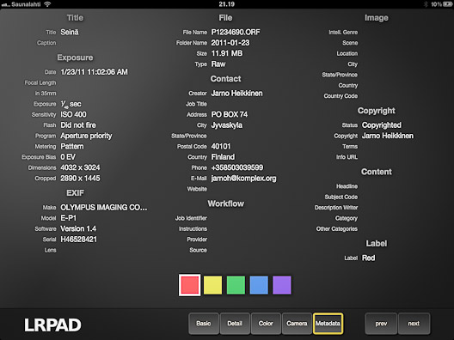This screenshot has height=340, width=454.
Task: Tap the Content section heading
Action: (x=376, y=172)
